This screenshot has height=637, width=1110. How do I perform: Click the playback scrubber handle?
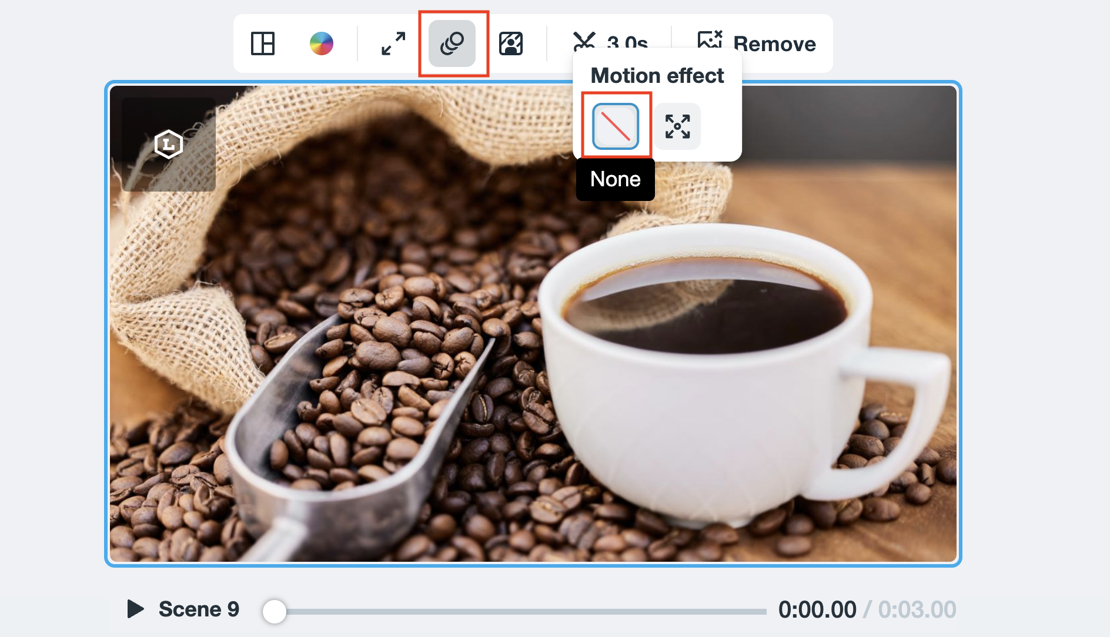pyautogui.click(x=275, y=611)
